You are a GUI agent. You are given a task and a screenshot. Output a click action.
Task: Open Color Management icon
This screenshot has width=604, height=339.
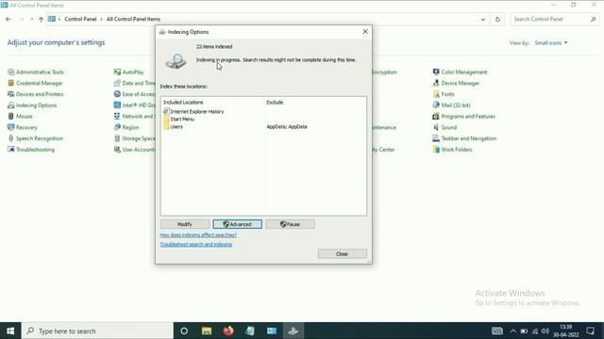click(x=436, y=72)
